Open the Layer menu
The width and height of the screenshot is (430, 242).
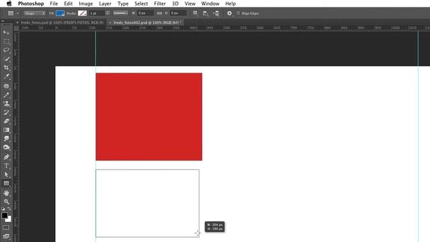click(x=105, y=3)
